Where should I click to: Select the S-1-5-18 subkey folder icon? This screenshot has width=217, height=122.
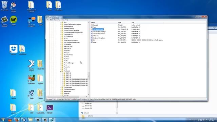64,73
